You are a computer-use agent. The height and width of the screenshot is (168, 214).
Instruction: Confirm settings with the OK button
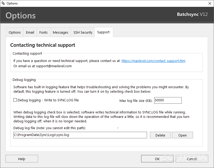point(157,159)
